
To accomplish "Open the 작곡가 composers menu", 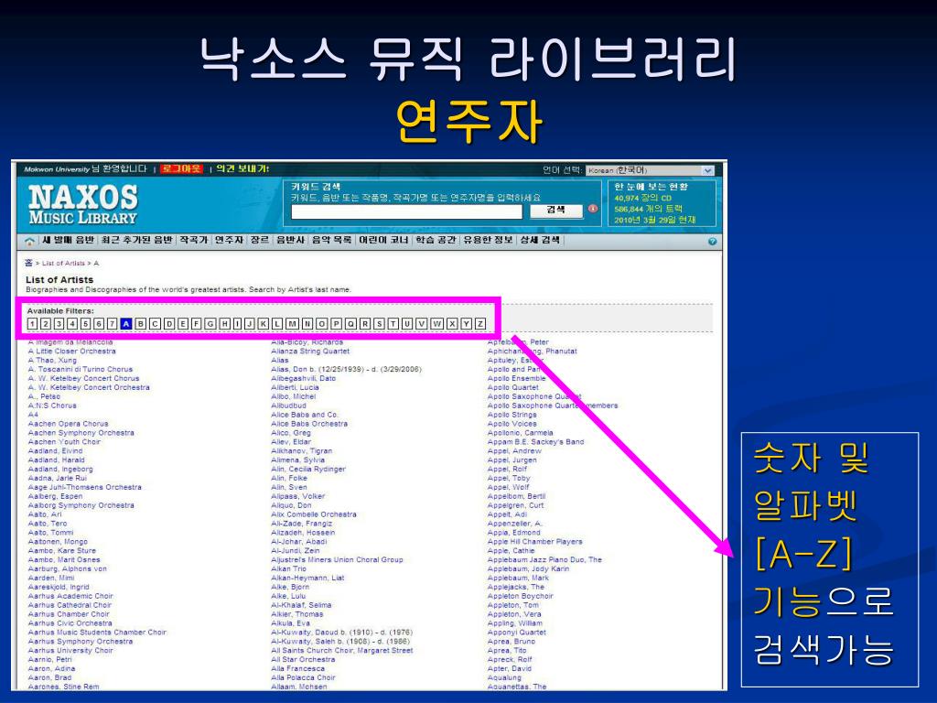I will point(194,241).
